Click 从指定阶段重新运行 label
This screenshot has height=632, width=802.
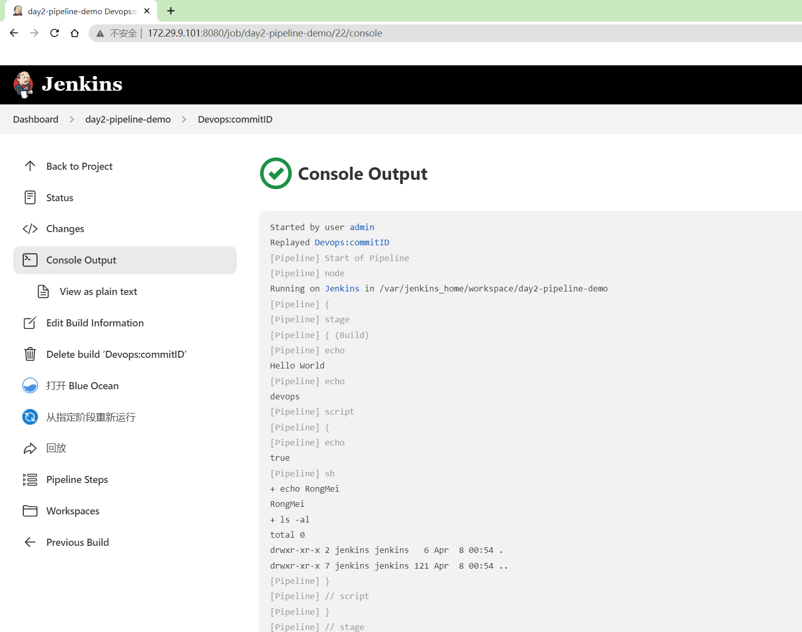(x=91, y=417)
